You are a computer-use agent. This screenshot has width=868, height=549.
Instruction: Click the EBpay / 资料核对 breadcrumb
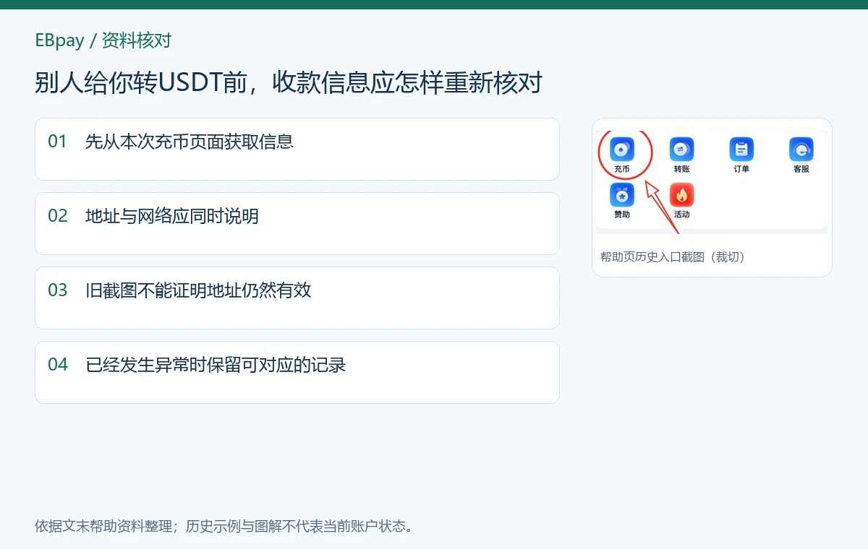(x=103, y=40)
